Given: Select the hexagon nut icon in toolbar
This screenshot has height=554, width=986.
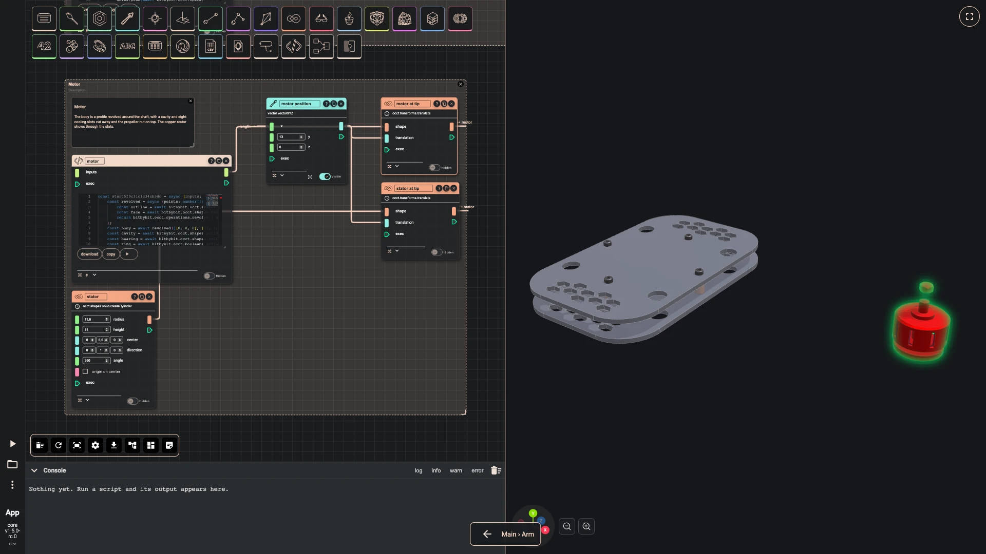Looking at the screenshot, I should (100, 19).
